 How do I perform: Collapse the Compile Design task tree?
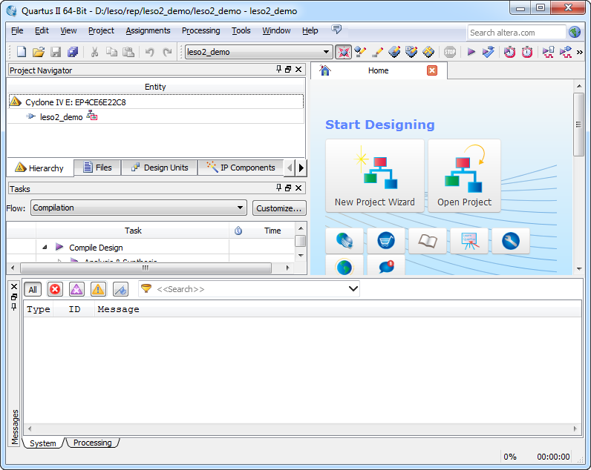pos(45,247)
